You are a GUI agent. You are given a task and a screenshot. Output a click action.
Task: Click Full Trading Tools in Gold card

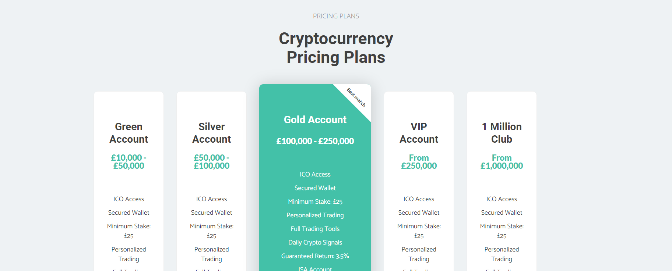[315, 229]
